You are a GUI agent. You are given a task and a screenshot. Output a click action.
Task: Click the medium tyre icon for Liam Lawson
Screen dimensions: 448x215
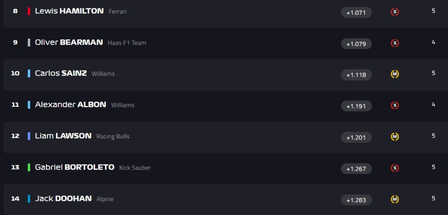[x=395, y=137]
